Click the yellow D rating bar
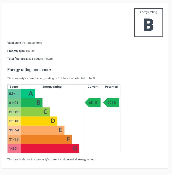The image size is (172, 175). tap(39, 121)
